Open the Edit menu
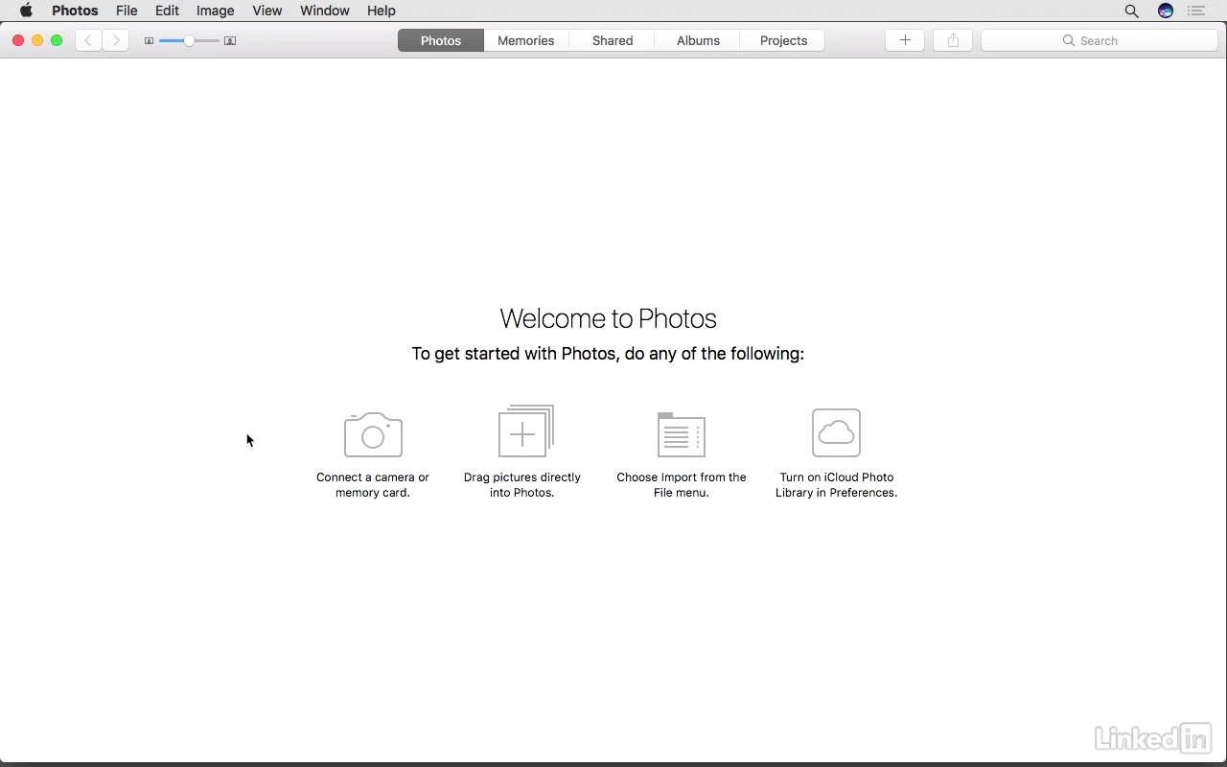The height and width of the screenshot is (767, 1227). click(x=167, y=11)
